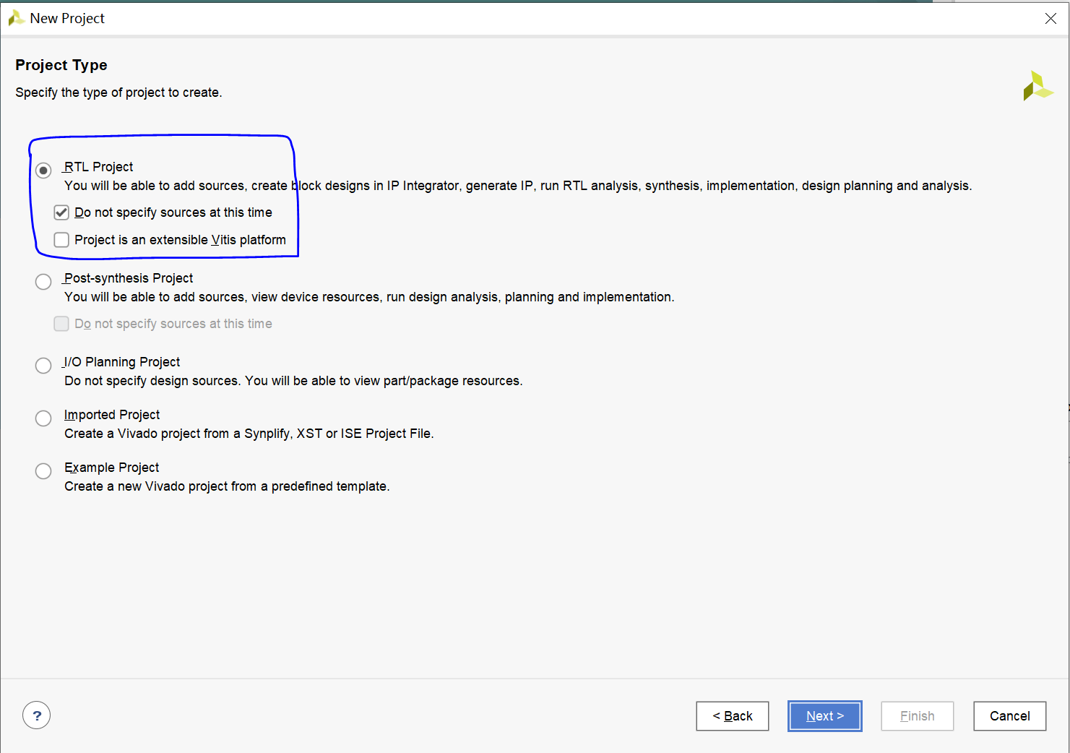Click the 'Imported Project' label text
Image resolution: width=1070 pixels, height=753 pixels.
[112, 415]
